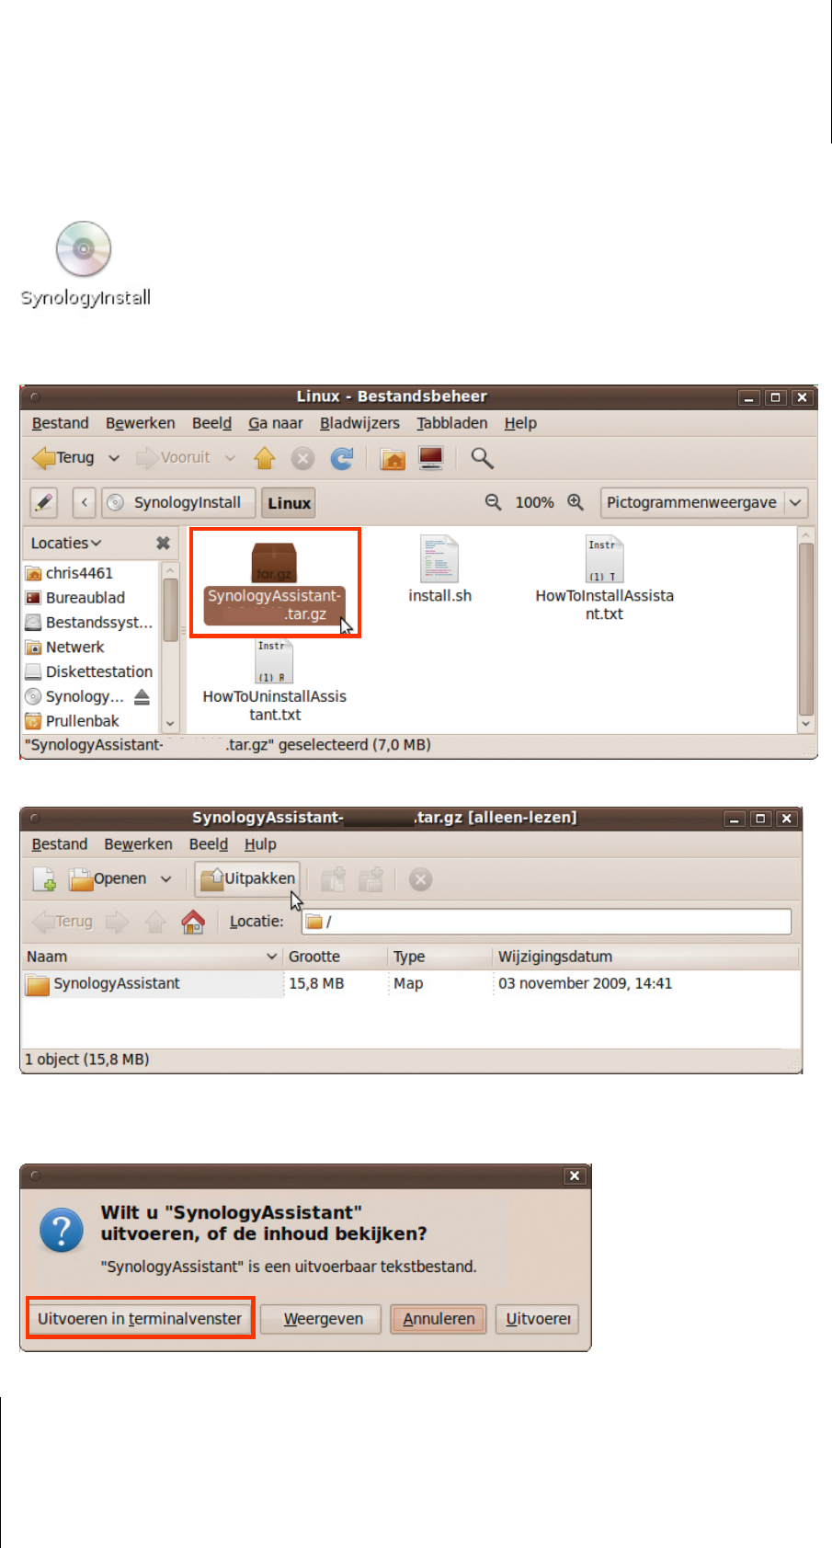Image resolution: width=832 pixels, height=1548 pixels.
Task: Select the HowToInstallAssistant.txt file
Action: pos(604,579)
